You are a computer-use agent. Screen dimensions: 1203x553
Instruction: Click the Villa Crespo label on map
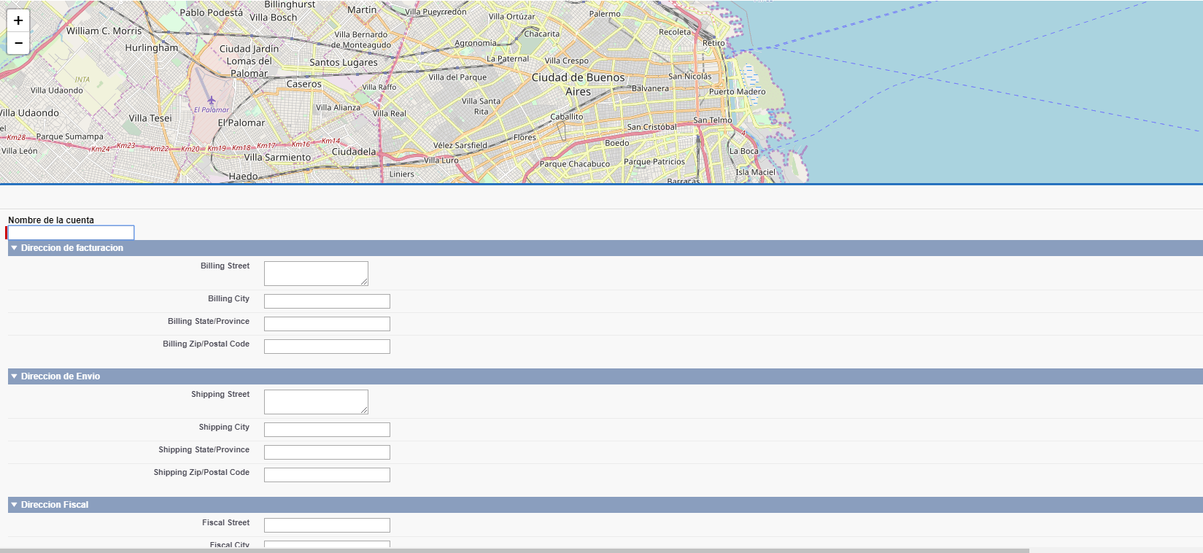pyautogui.click(x=567, y=61)
